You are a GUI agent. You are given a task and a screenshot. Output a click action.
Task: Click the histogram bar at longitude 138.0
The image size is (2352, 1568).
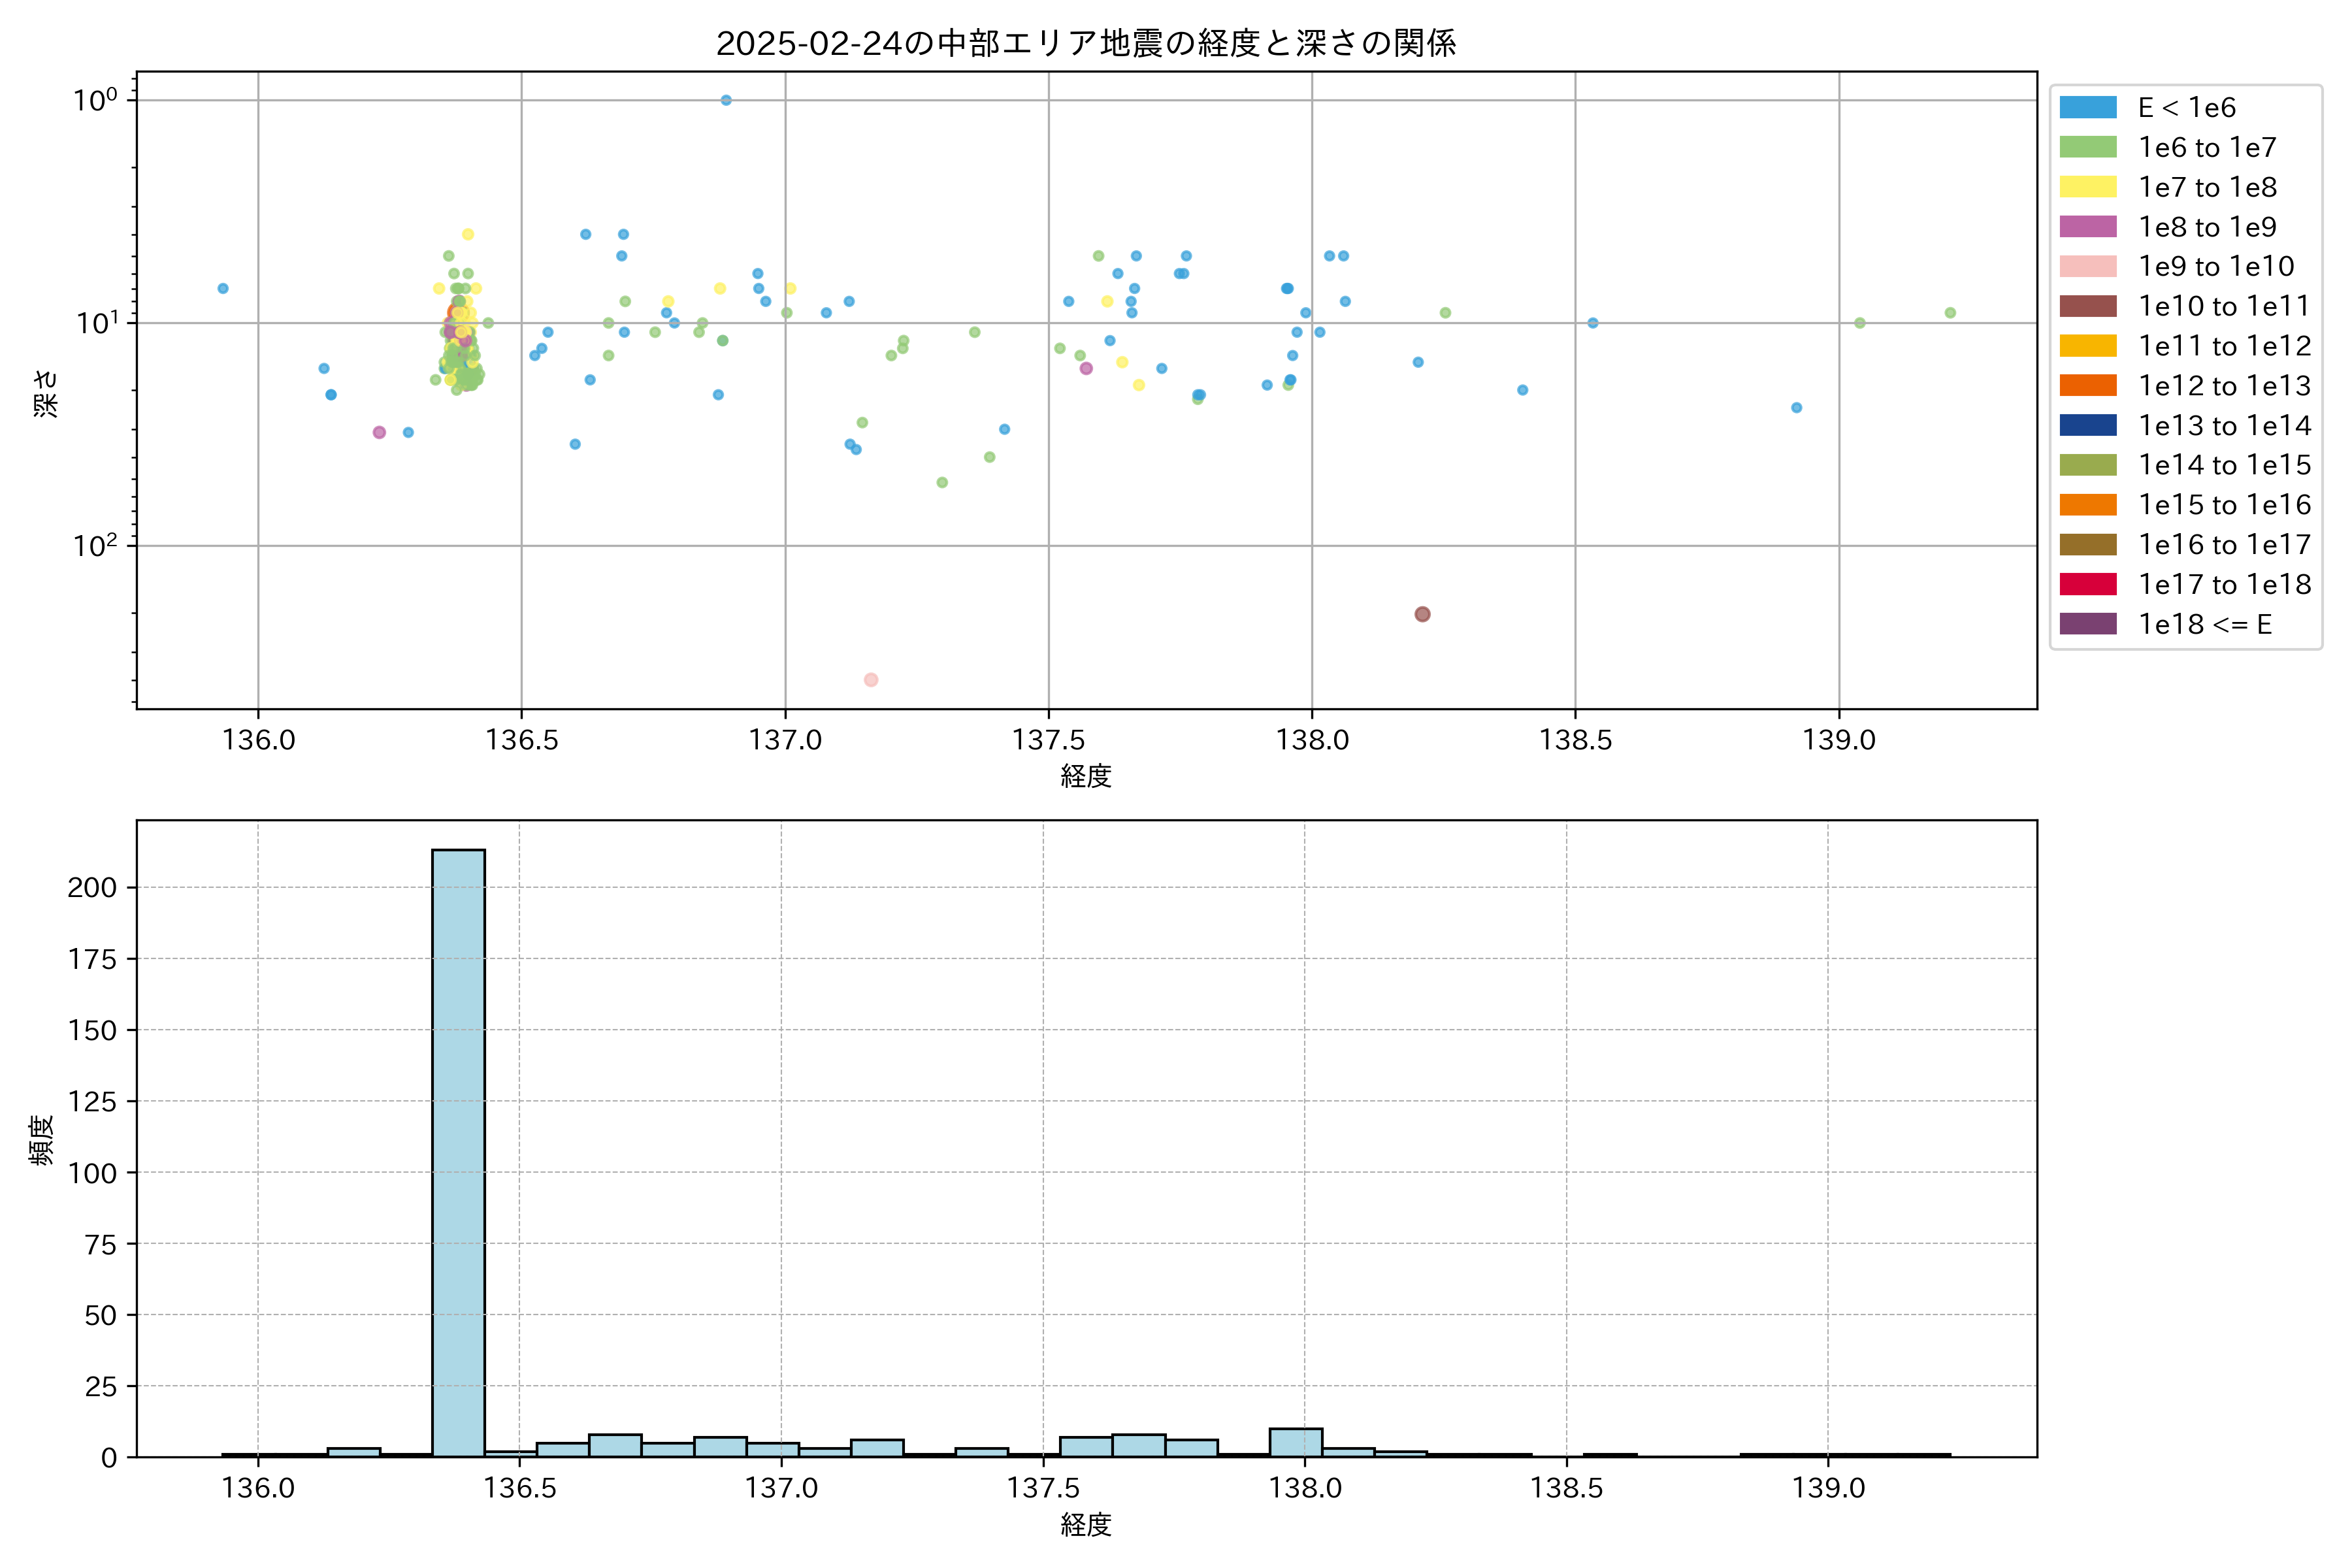[1295, 1442]
